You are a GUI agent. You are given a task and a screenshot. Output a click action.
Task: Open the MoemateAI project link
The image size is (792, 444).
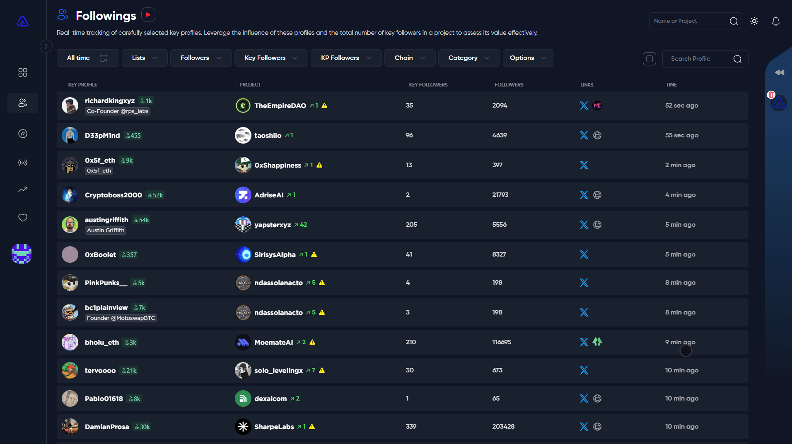click(x=273, y=342)
